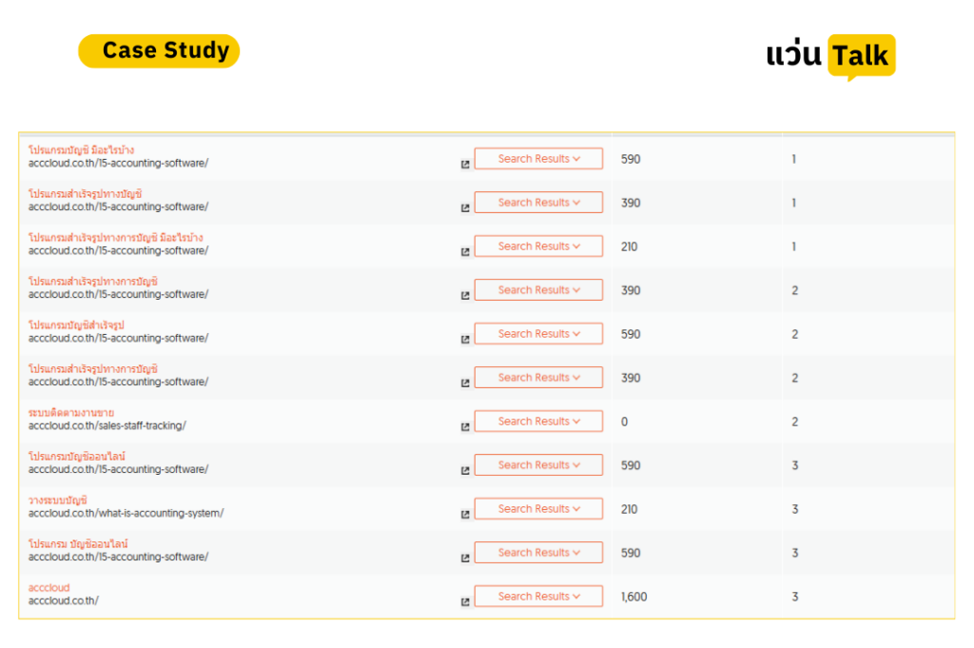Open external link icon for what-is-accounting-system row
Image resolution: width=974 pixels, height=648 pixels.
pos(464,514)
